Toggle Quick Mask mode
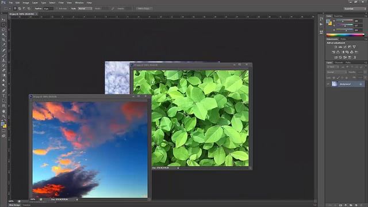The height and width of the screenshot is (207, 368). click(3, 131)
